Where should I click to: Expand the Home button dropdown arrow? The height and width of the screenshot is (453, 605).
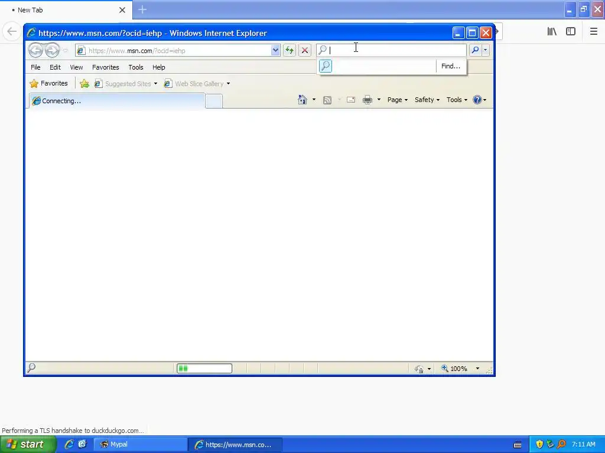314,100
